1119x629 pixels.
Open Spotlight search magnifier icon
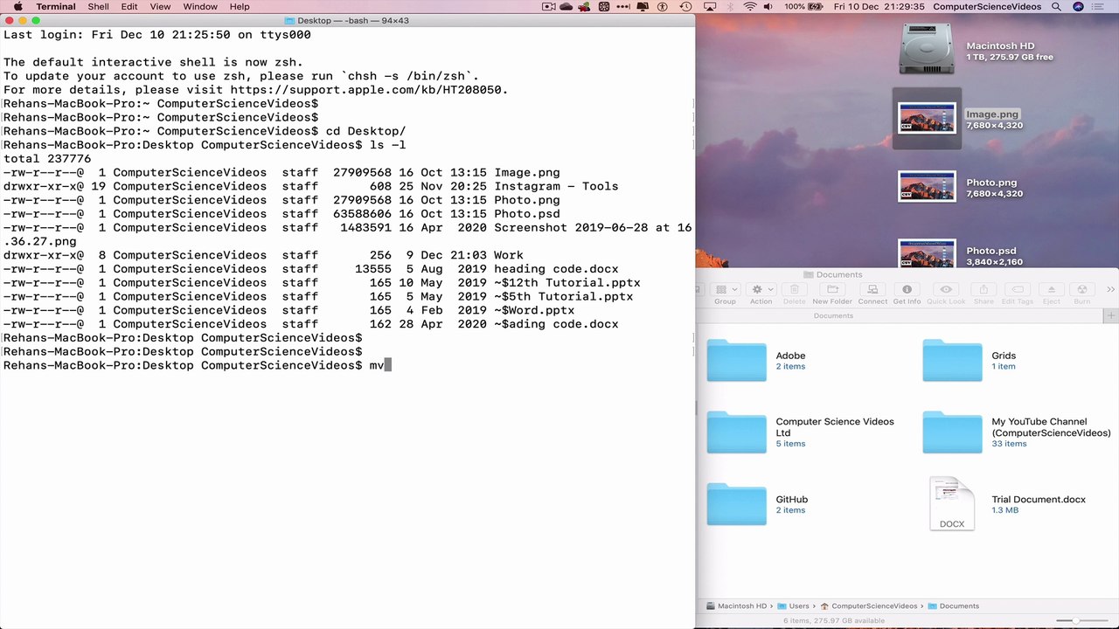coord(1056,7)
